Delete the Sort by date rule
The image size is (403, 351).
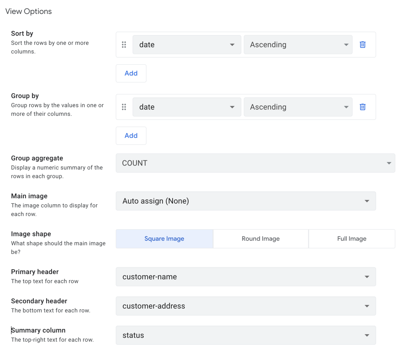tap(362, 45)
